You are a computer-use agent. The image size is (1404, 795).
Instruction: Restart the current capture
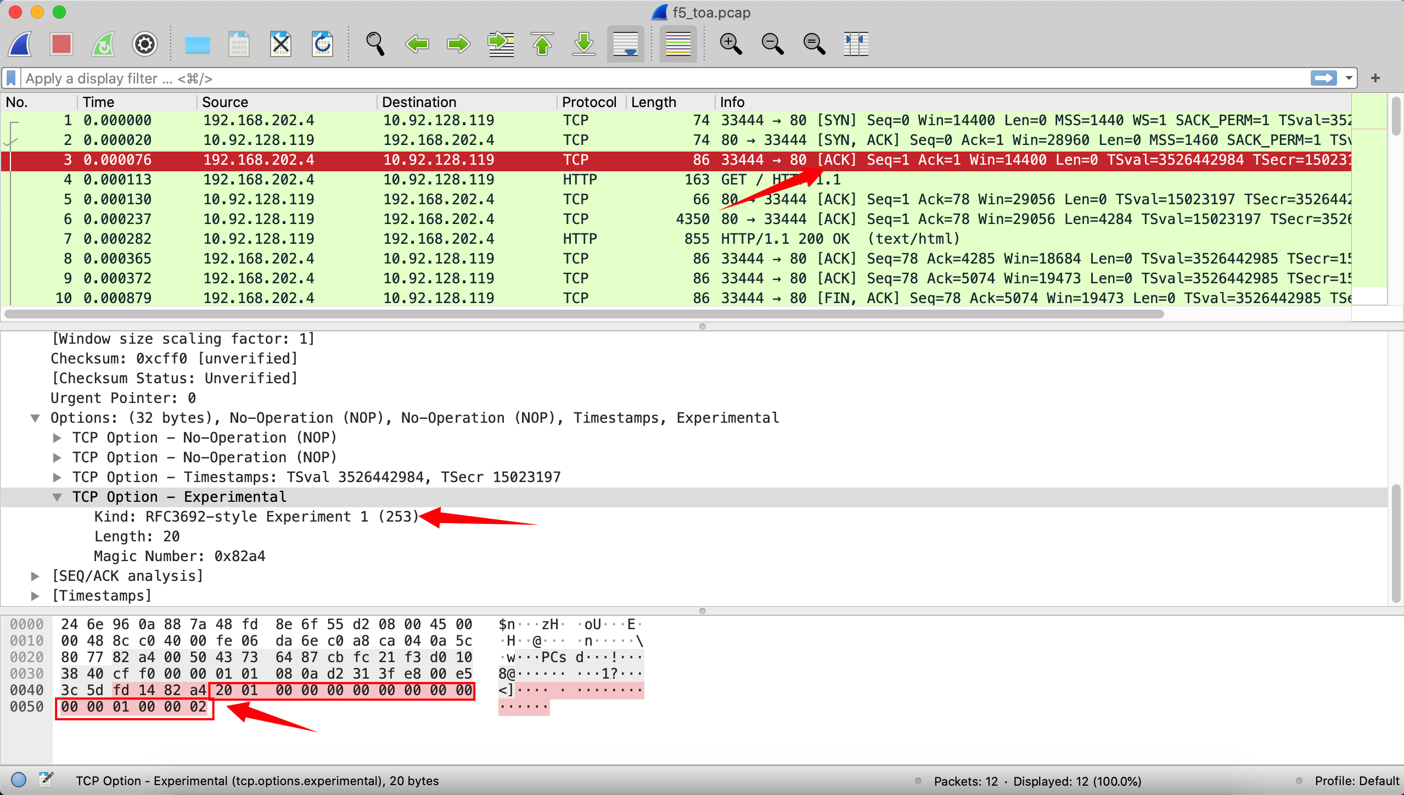pos(102,44)
